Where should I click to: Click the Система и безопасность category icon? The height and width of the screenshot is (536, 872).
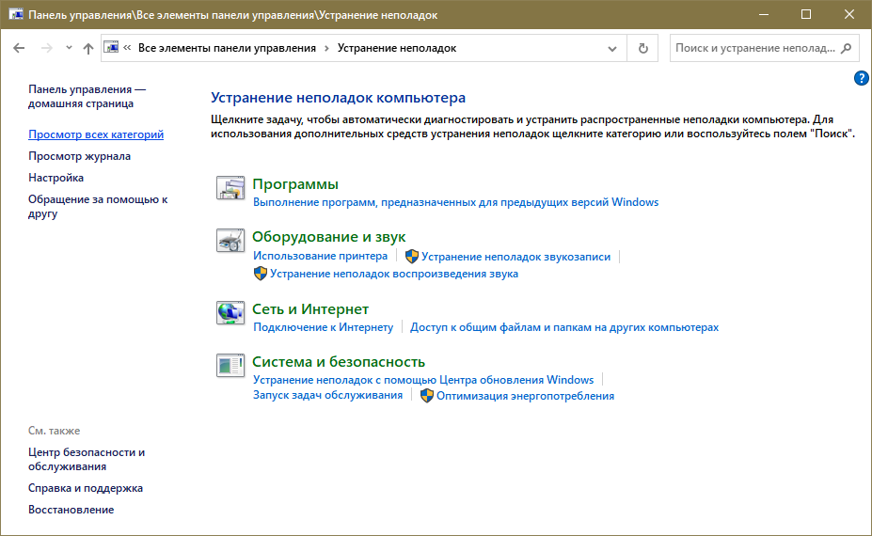tap(230, 366)
